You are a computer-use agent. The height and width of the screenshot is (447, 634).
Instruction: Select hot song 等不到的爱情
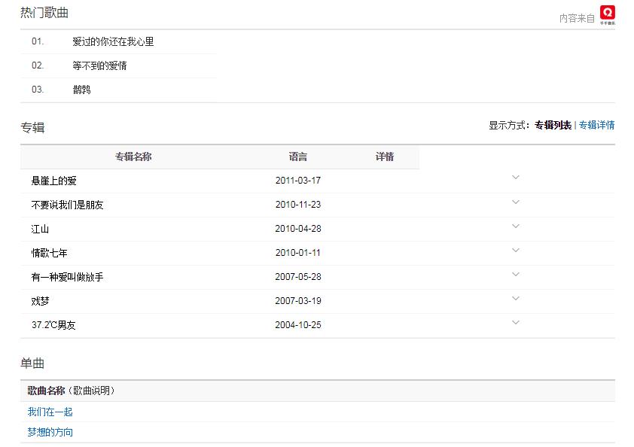(99, 66)
